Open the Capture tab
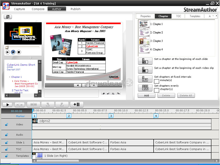 (19, 9)
